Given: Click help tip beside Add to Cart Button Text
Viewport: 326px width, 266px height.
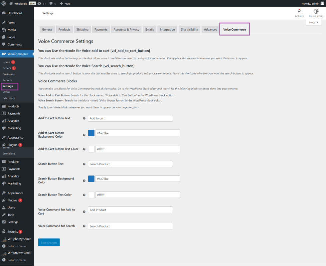Looking at the screenshot, I should [x=84, y=118].
